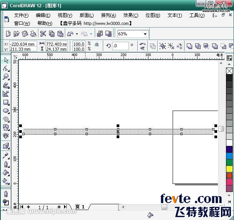Viewport: 234px width, 220px height.
Task: Toggle the non-proportional scaling lock
Action: click(97, 45)
